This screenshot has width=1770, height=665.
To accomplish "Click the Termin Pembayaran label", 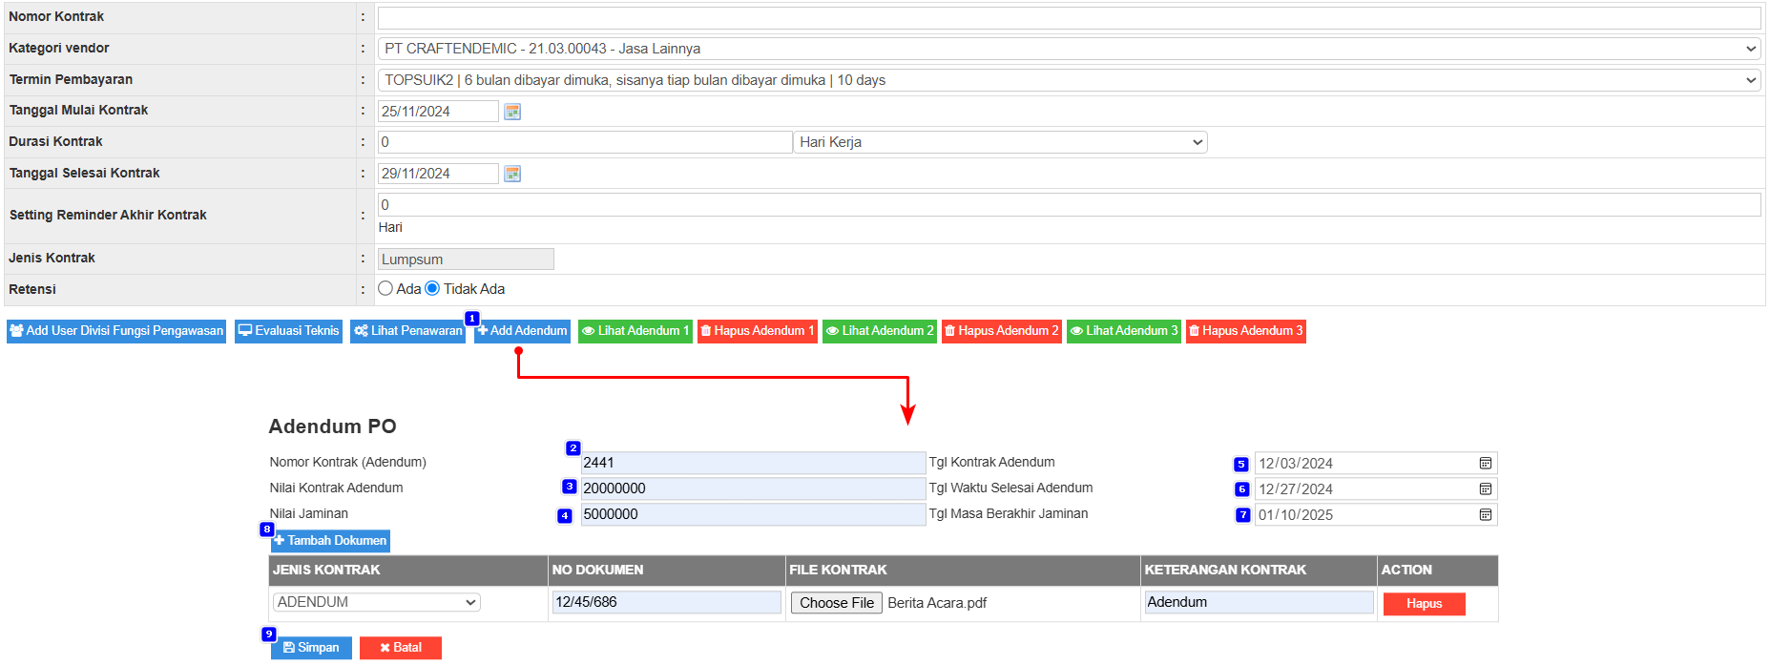I will 71,79.
